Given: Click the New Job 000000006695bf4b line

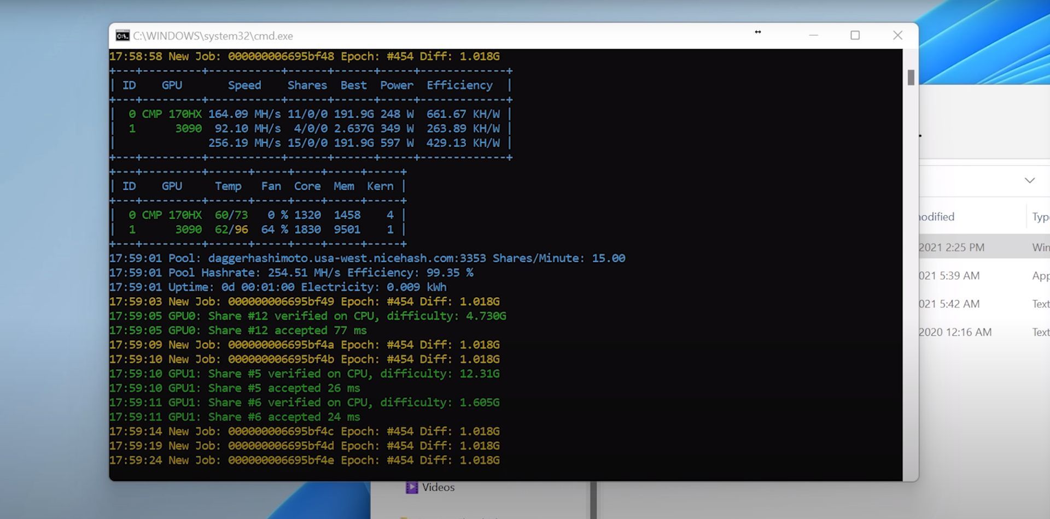Looking at the screenshot, I should click(x=304, y=359).
